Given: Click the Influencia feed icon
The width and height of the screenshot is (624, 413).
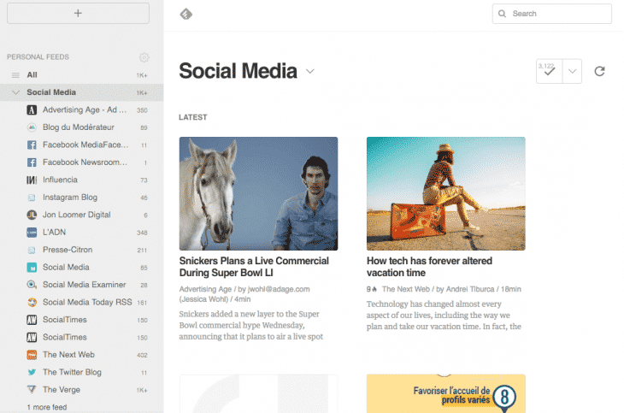Looking at the screenshot, I should (32, 180).
